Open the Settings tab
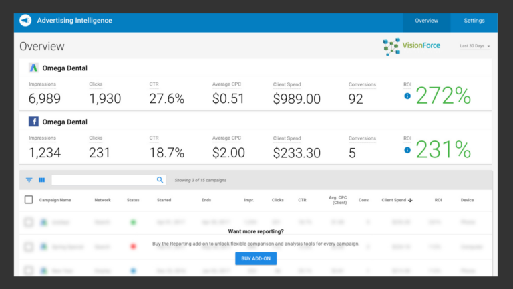The height and width of the screenshot is (289, 513). click(x=474, y=21)
